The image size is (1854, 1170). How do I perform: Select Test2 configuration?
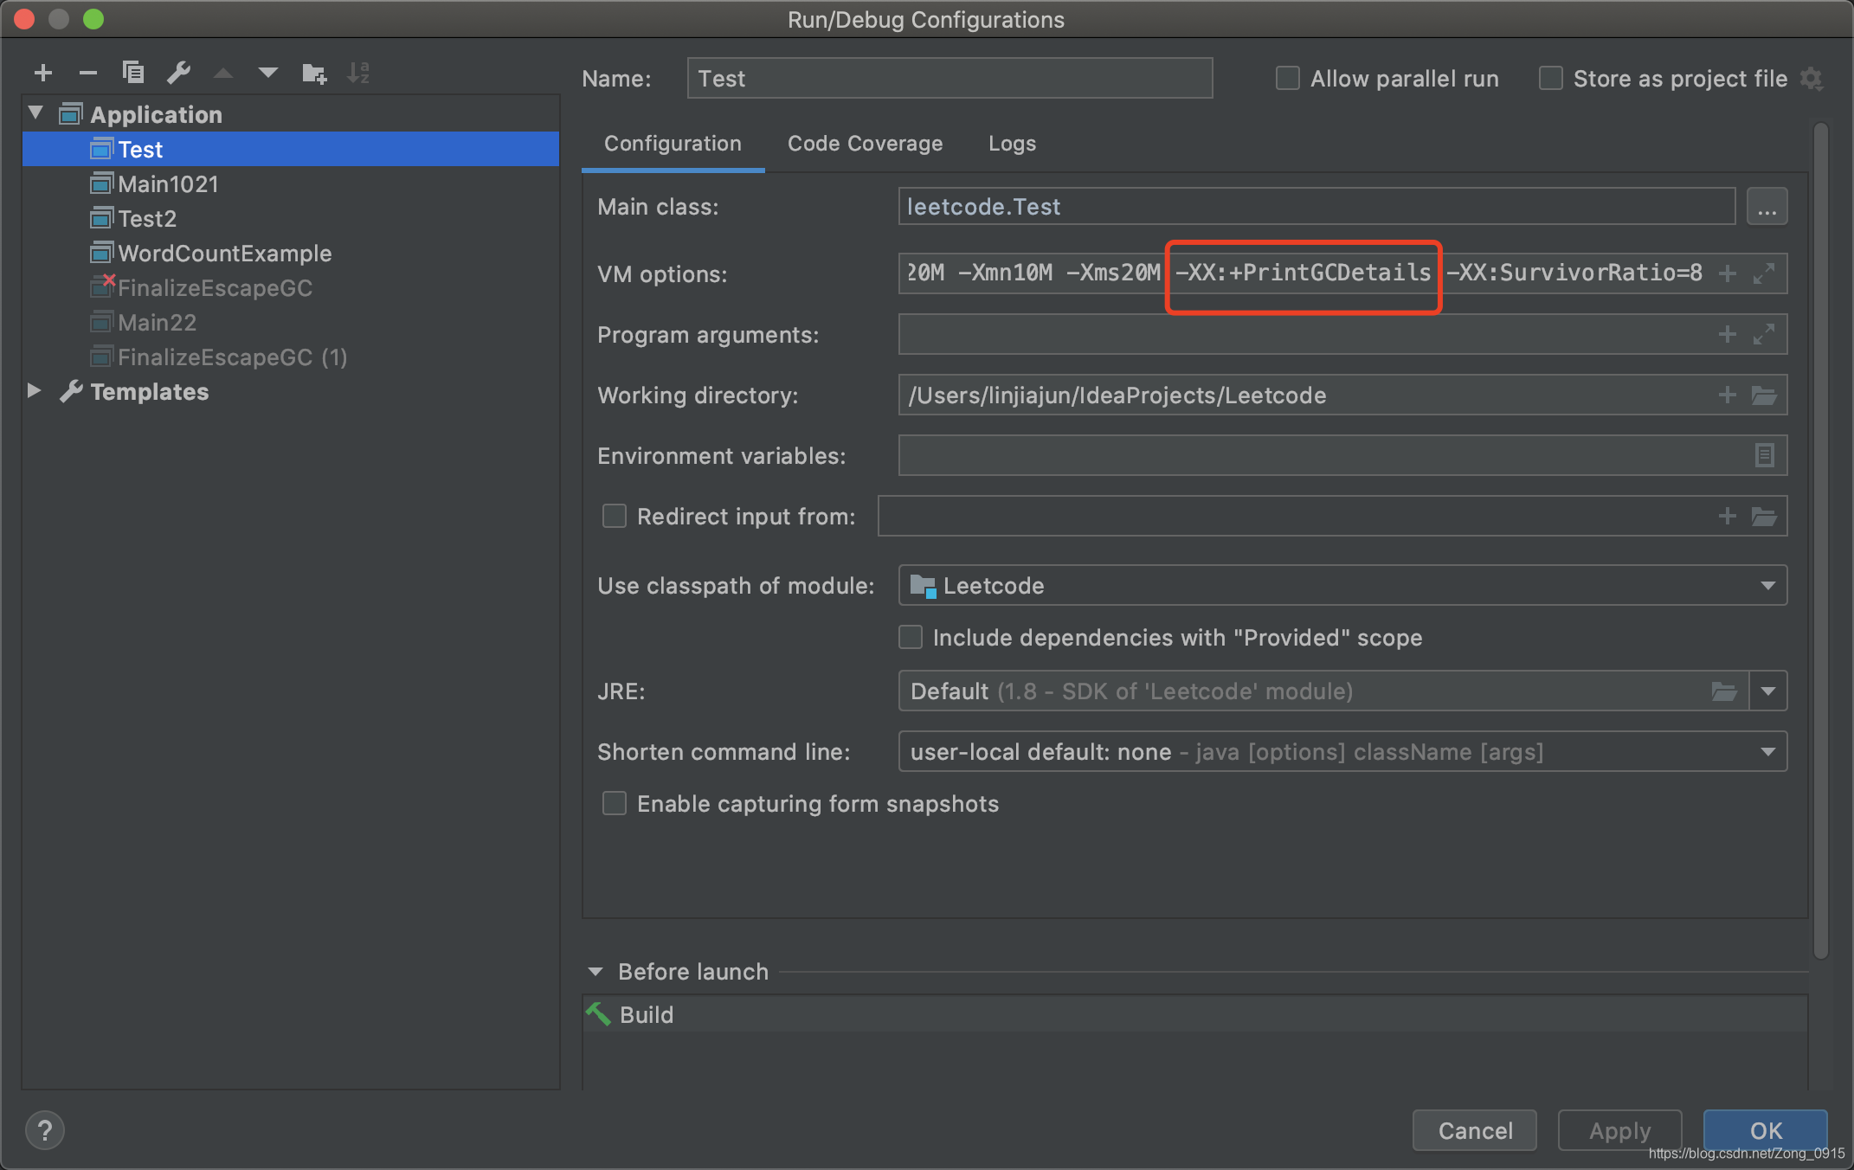tap(291, 218)
